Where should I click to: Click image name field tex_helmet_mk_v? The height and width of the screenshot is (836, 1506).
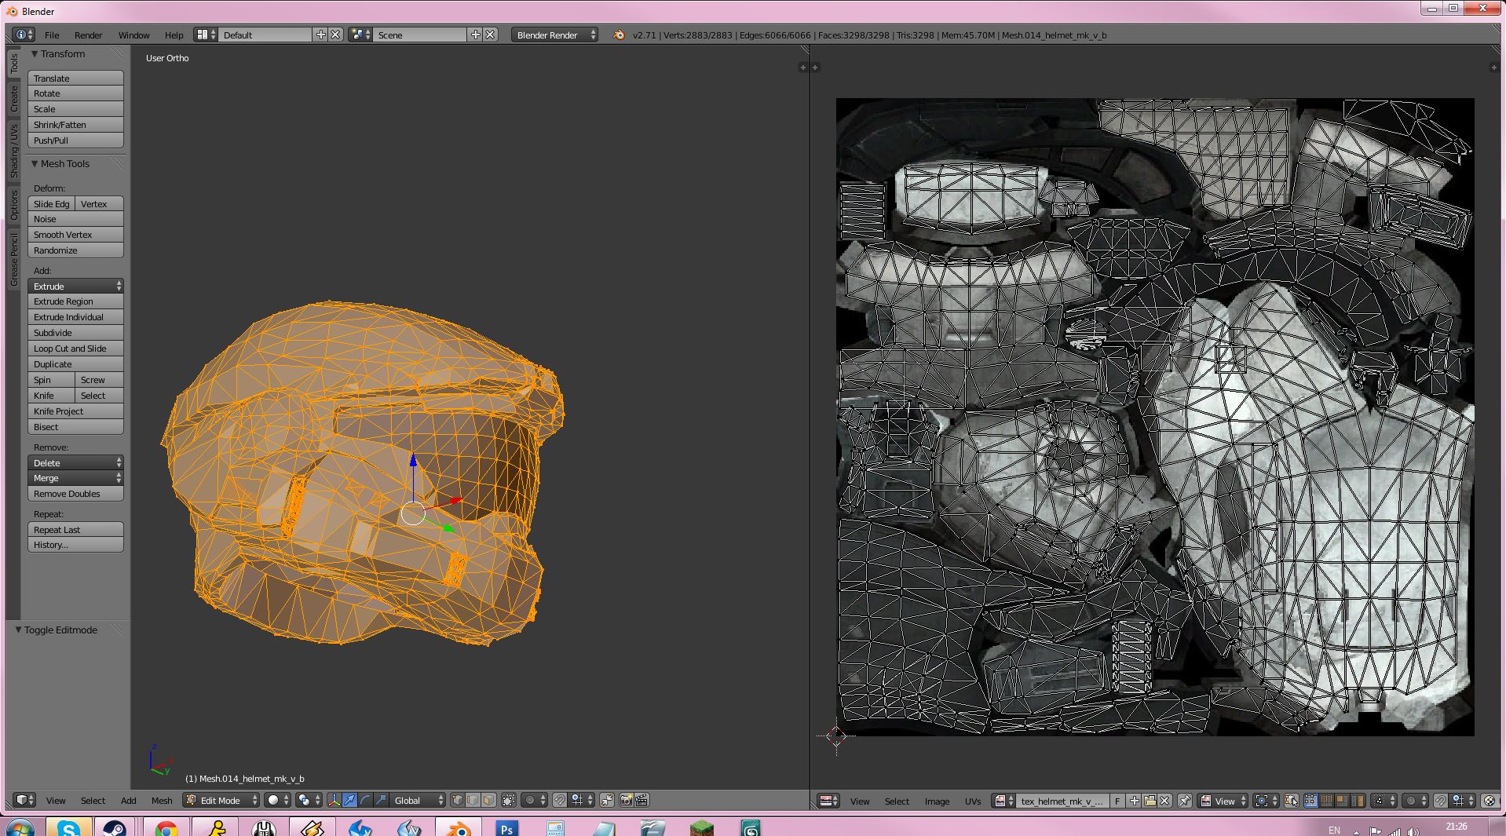1062,801
